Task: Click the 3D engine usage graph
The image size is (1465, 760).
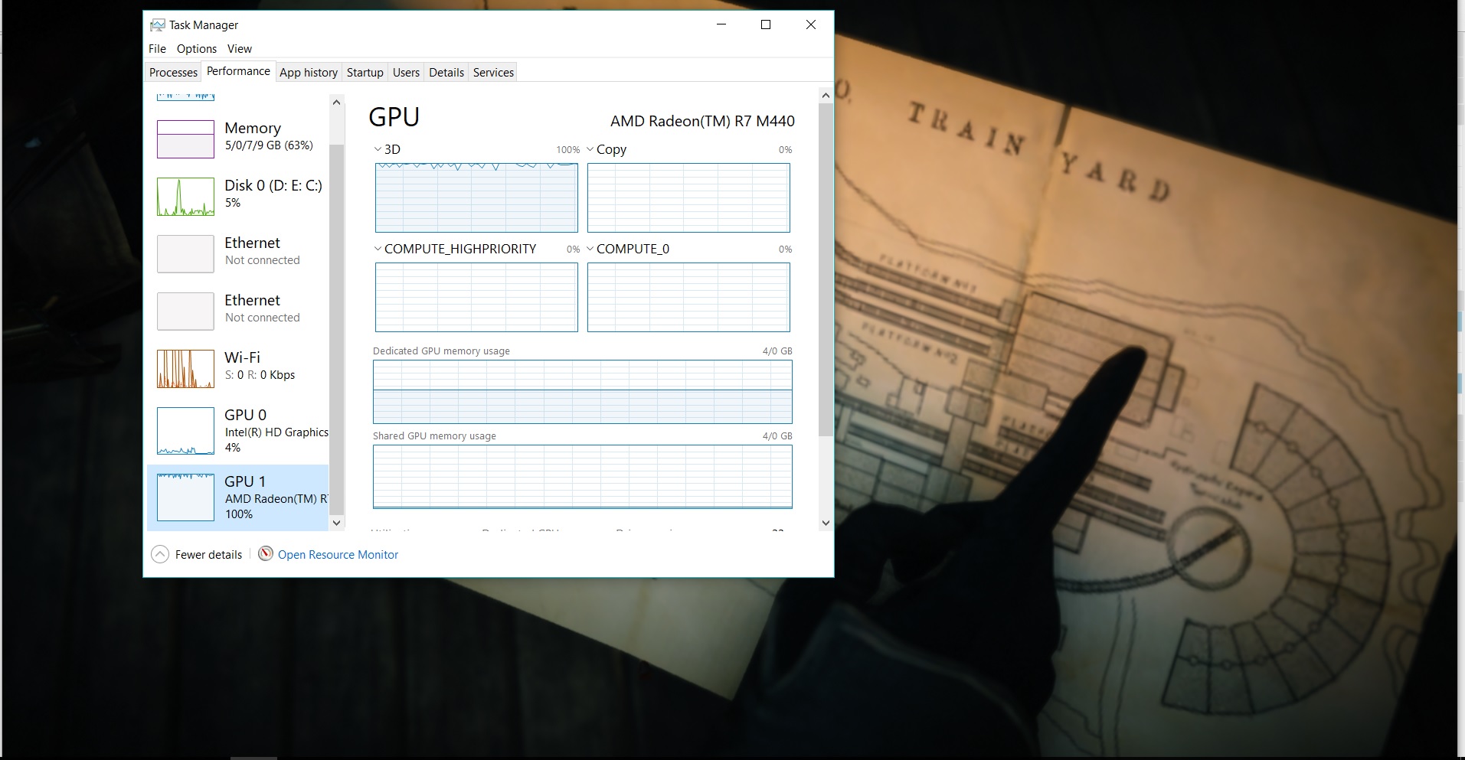Action: tap(476, 197)
